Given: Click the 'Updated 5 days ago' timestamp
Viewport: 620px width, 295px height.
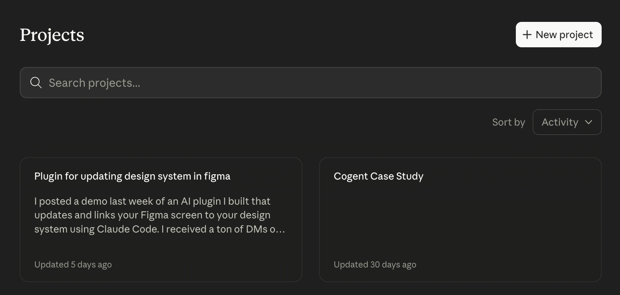Looking at the screenshot, I should click(73, 265).
